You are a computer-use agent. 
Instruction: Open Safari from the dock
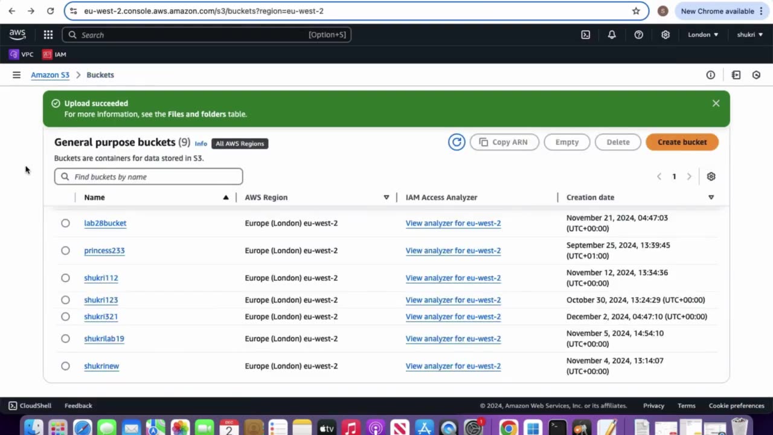coord(82,428)
